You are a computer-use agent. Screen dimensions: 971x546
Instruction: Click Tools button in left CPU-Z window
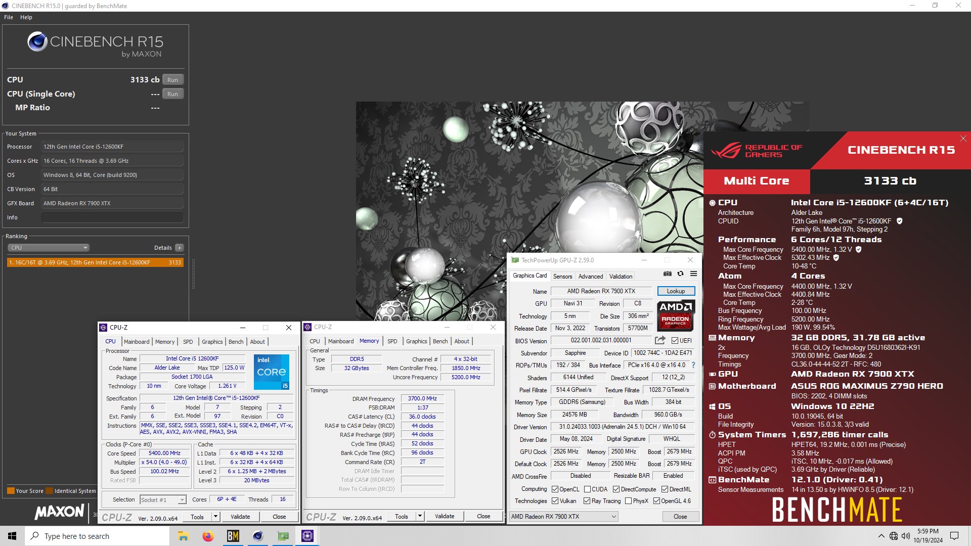tap(197, 517)
